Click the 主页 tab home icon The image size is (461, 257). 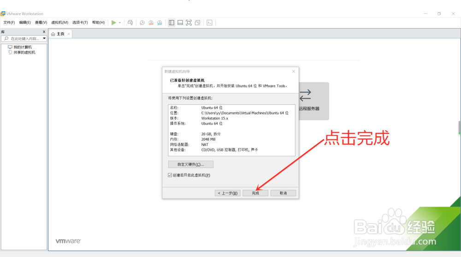point(53,34)
